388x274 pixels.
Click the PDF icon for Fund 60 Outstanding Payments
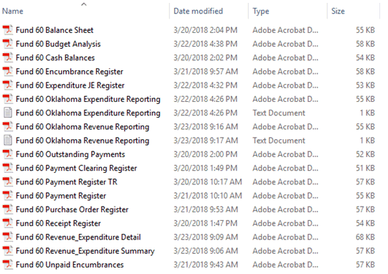8,154
